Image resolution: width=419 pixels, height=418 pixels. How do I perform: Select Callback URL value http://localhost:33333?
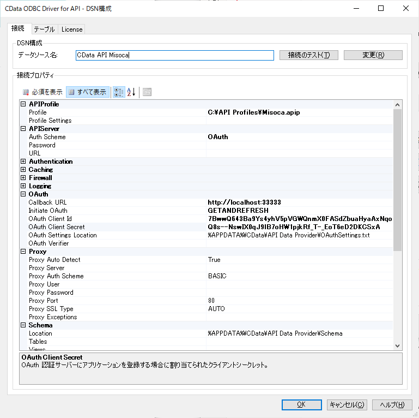[244, 202]
